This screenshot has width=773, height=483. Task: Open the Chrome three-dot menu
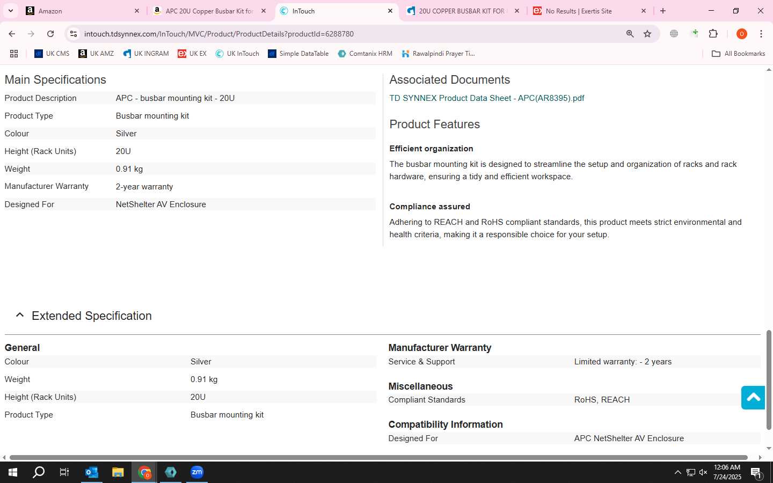point(761,34)
